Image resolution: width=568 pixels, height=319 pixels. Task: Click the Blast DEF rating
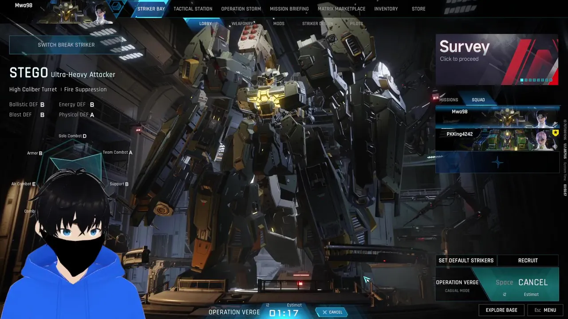coord(27,115)
